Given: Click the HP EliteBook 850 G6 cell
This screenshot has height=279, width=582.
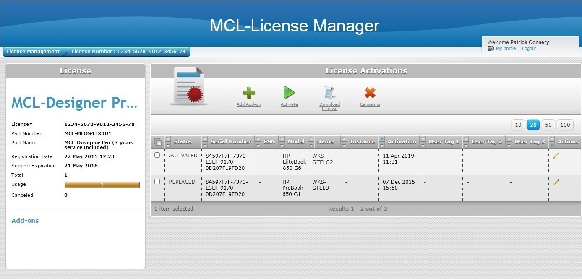Looking at the screenshot, I should 293,162.
